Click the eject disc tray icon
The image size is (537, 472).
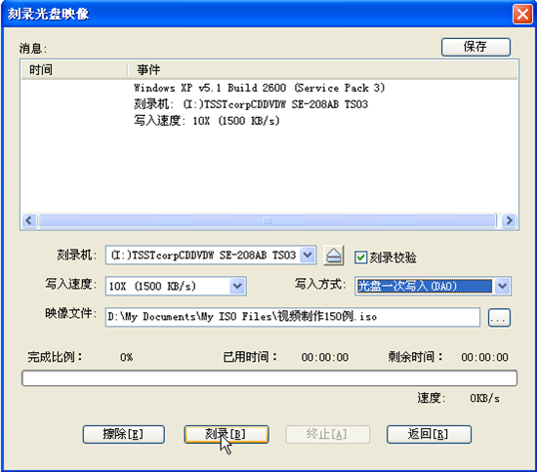tap(334, 256)
